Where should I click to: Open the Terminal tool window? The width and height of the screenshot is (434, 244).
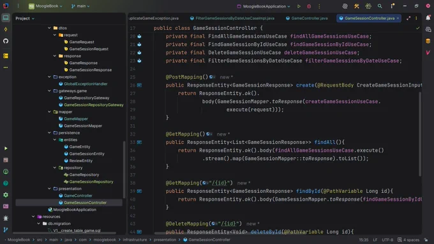tap(6, 206)
